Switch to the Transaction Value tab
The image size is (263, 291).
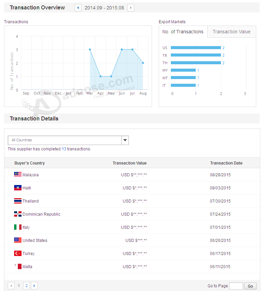pos(232,32)
